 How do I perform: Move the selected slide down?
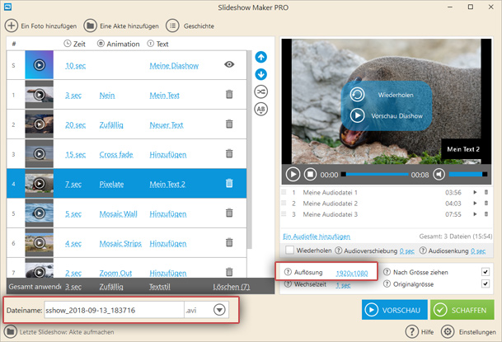click(261, 74)
